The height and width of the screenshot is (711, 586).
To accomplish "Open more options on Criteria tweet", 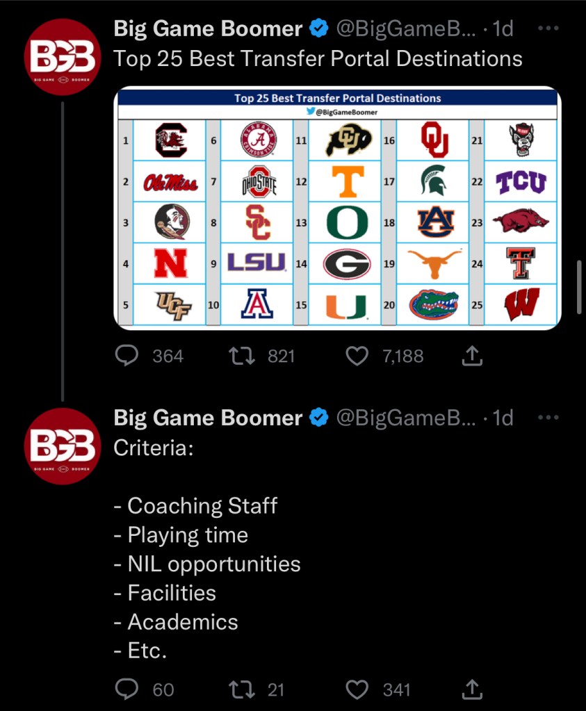I will [x=548, y=418].
